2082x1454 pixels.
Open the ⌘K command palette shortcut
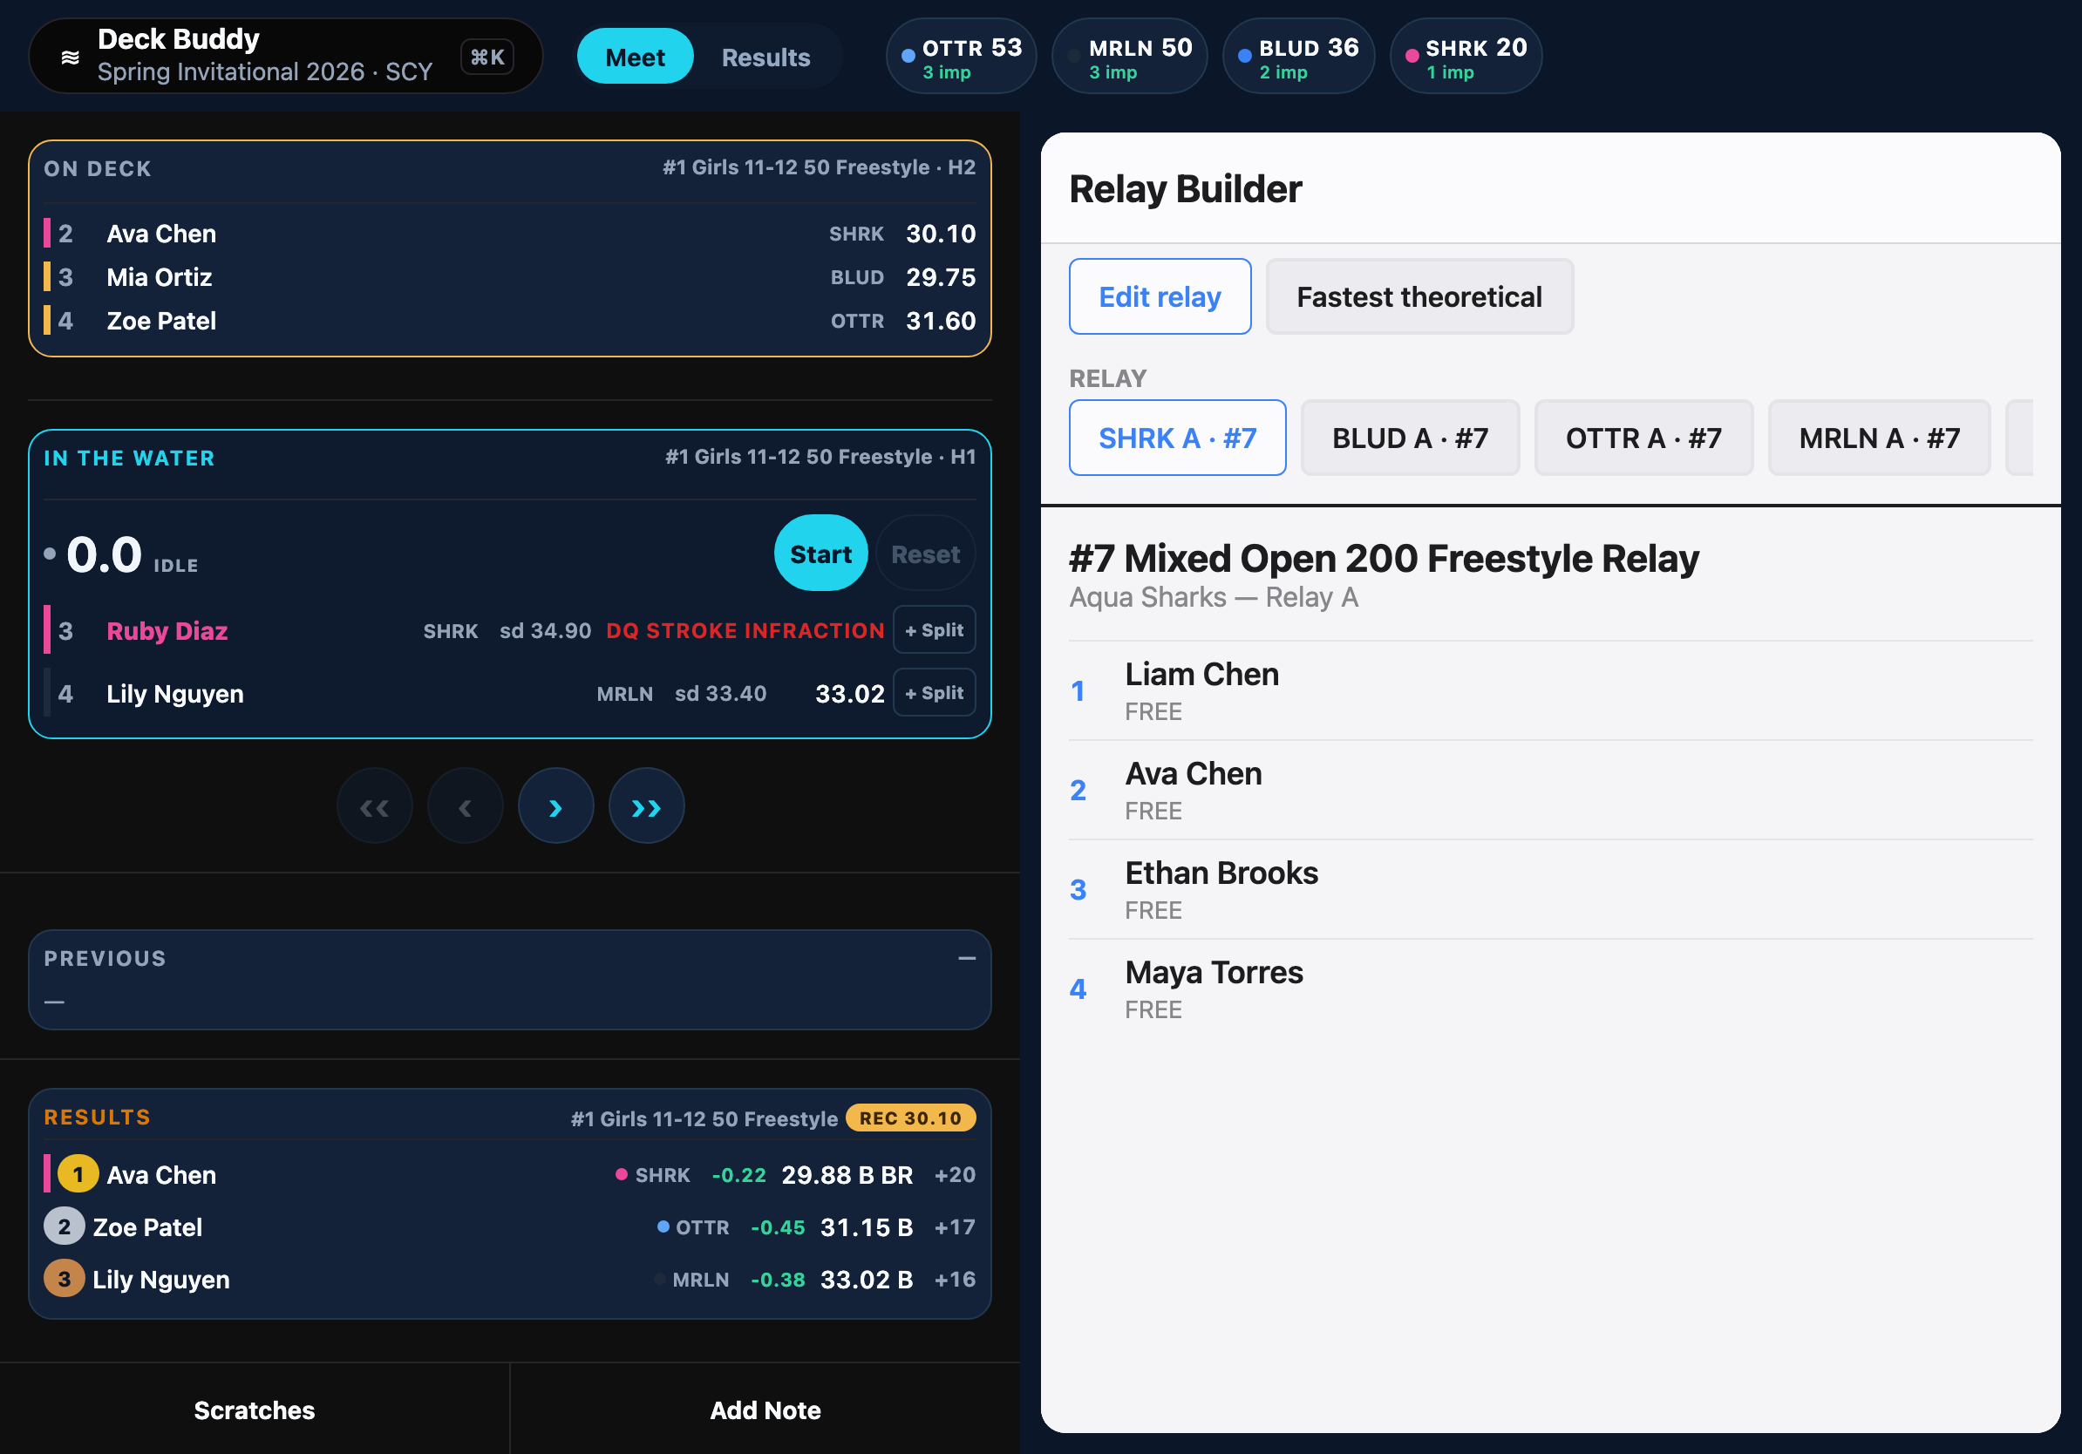click(x=487, y=58)
